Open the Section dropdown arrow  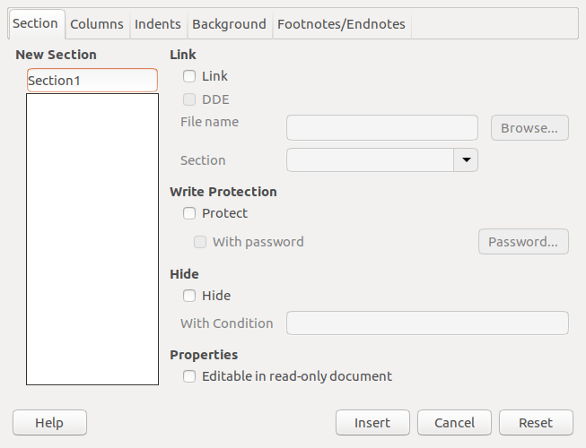(x=466, y=160)
